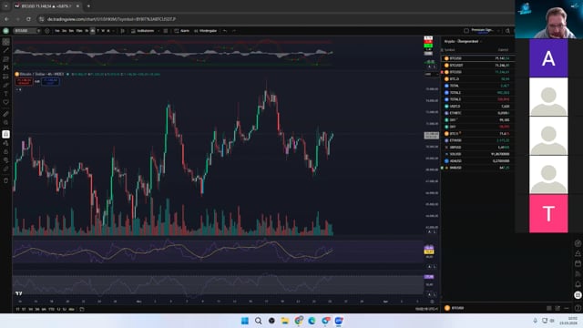This screenshot has height=328, width=583.
Task: Select the 1m timeframe
Action: [x=57, y=31]
